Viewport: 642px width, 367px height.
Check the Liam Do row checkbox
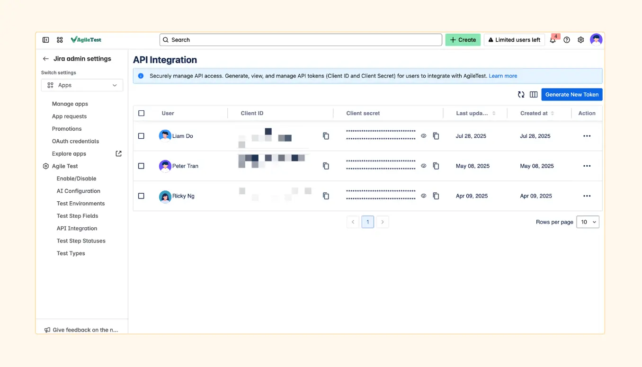(x=141, y=136)
